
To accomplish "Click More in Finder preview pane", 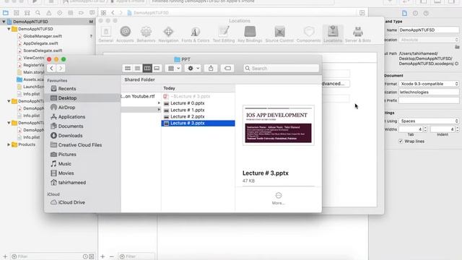I will pyautogui.click(x=279, y=199).
